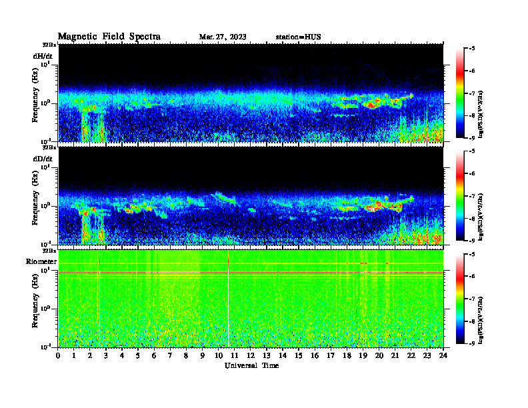
Task: Click hour "18" on Universal Time axis
Action: point(347,355)
